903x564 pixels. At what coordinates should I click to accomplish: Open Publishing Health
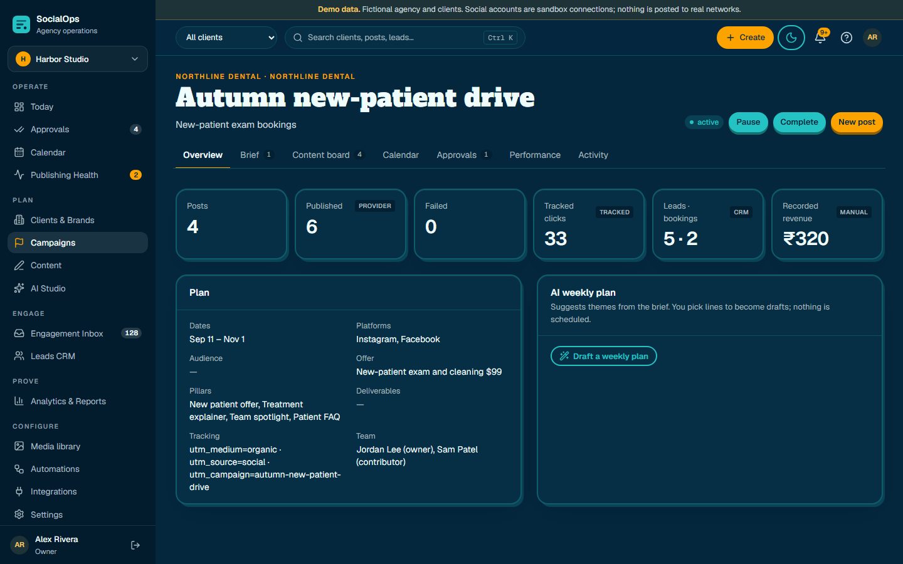tap(78, 175)
